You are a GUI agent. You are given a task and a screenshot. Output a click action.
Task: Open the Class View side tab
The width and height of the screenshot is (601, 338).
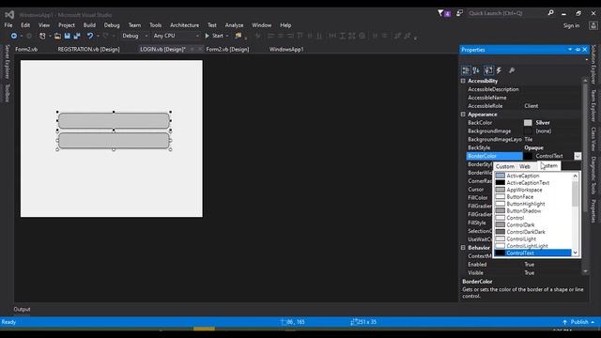coord(593,139)
